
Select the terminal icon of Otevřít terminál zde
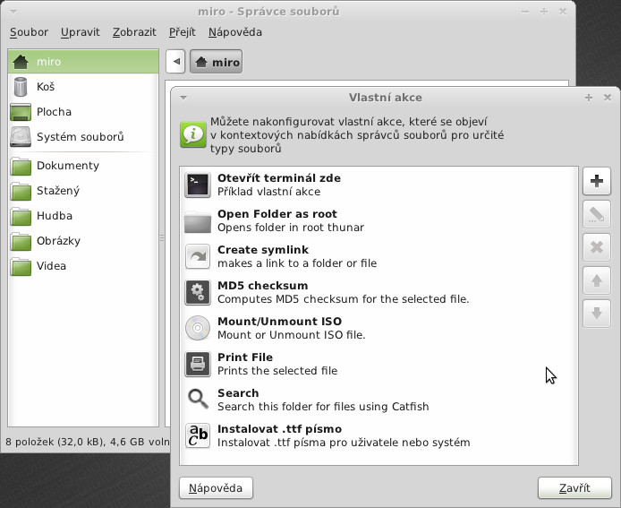coord(198,185)
